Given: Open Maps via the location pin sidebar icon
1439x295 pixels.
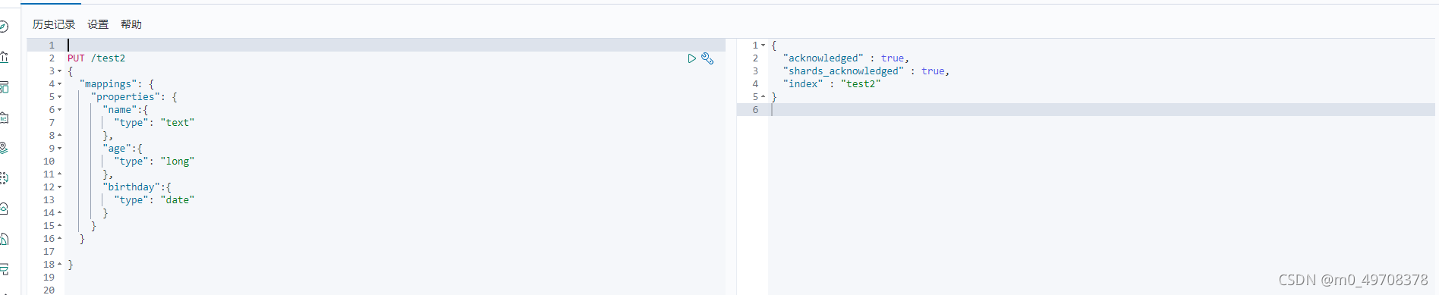Looking at the screenshot, I should (4, 148).
